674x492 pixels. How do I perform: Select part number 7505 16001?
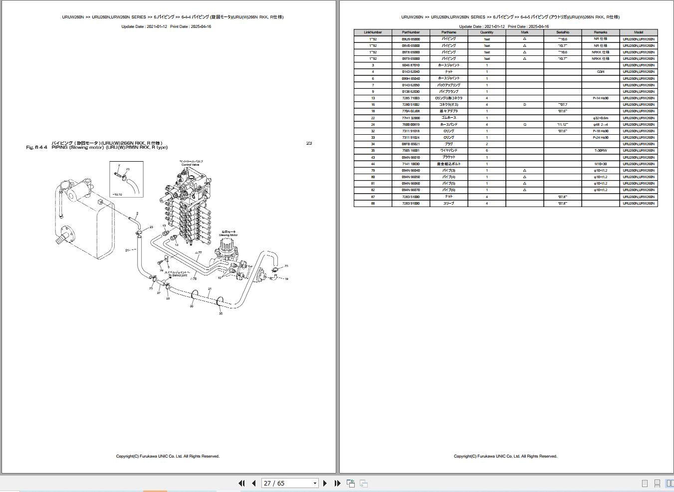(411, 151)
